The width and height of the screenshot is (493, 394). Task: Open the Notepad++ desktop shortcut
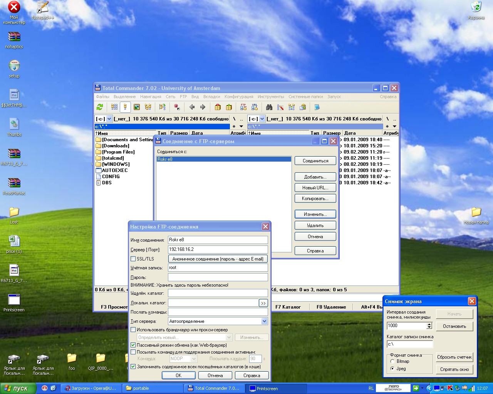click(43, 10)
